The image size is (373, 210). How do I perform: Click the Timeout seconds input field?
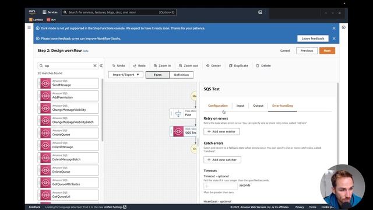click(x=220, y=186)
